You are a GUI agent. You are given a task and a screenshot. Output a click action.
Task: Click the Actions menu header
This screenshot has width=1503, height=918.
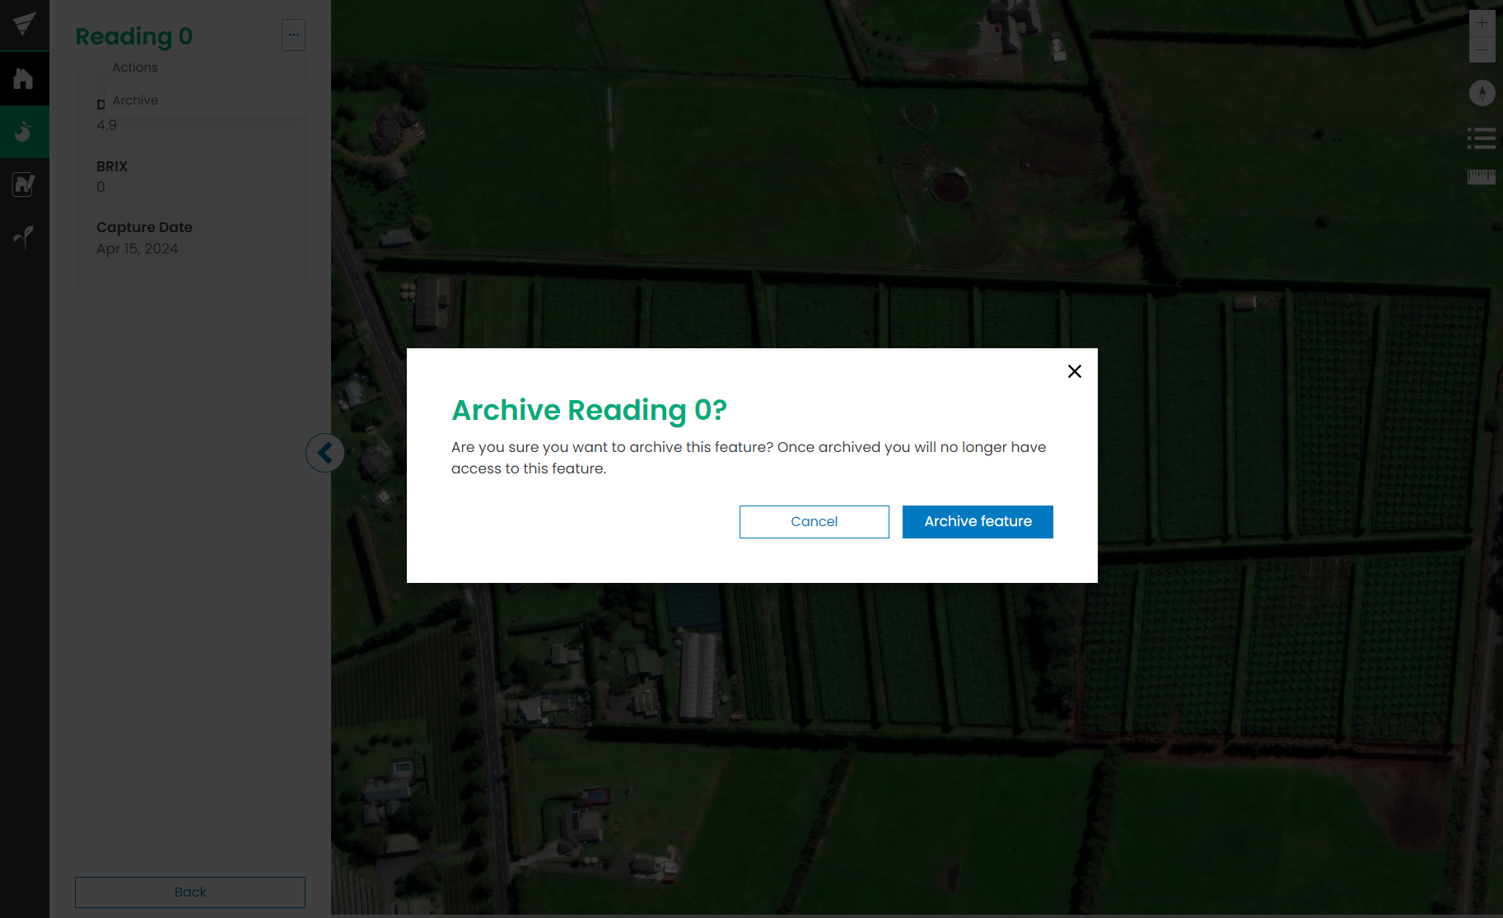coord(135,68)
